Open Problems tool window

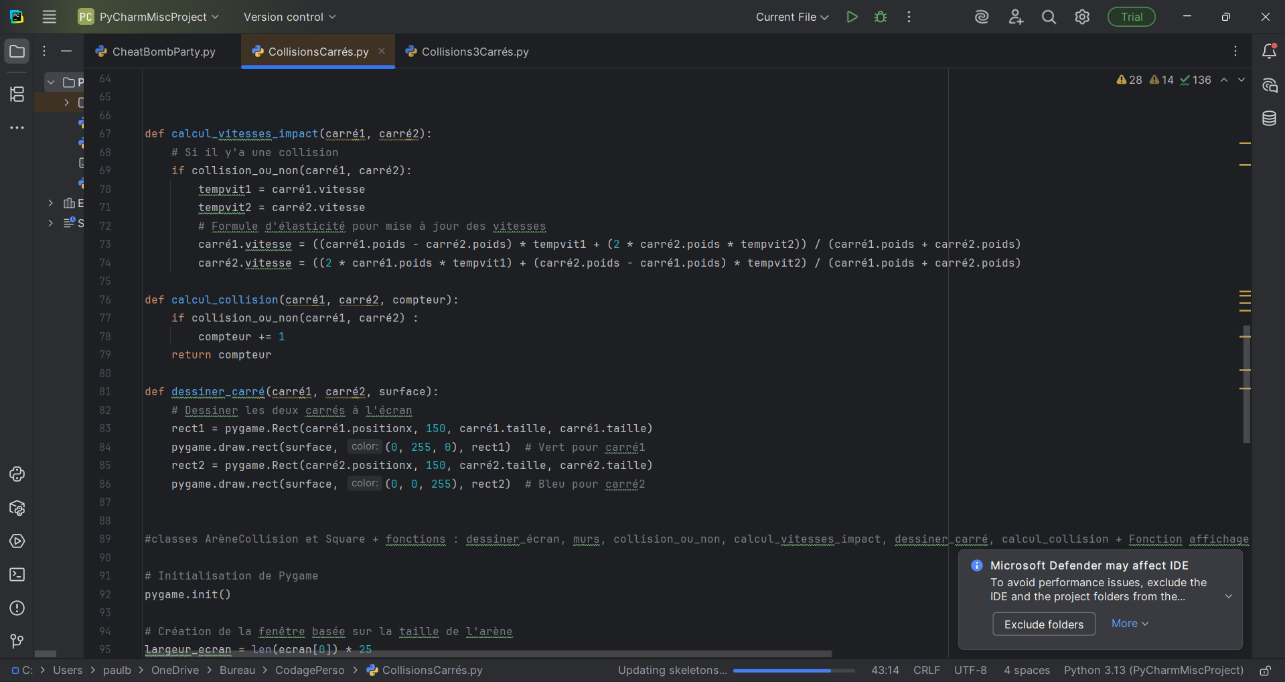pos(17,608)
